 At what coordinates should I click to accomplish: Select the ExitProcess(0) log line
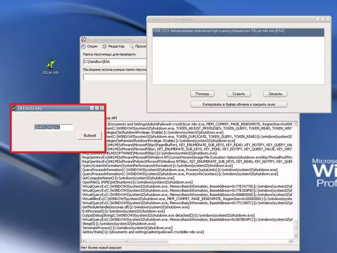point(123,211)
